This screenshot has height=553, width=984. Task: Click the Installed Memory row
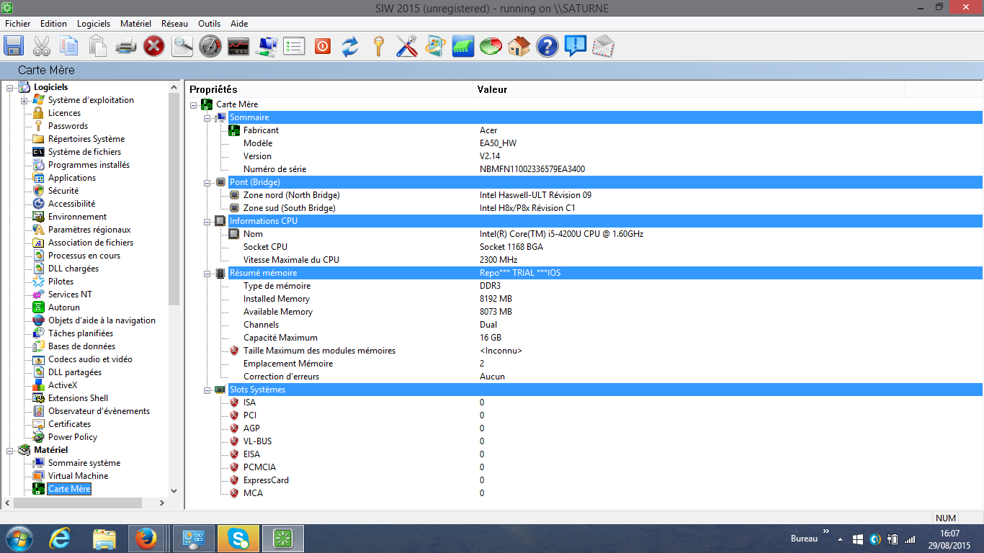[x=583, y=299]
